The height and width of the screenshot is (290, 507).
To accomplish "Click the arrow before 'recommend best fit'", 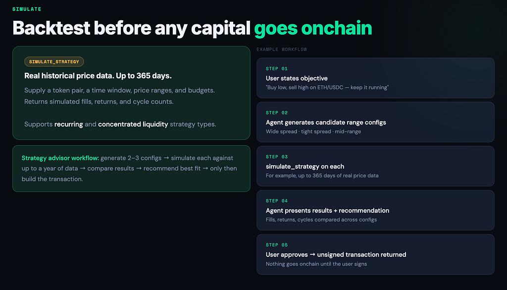I will click(139, 168).
